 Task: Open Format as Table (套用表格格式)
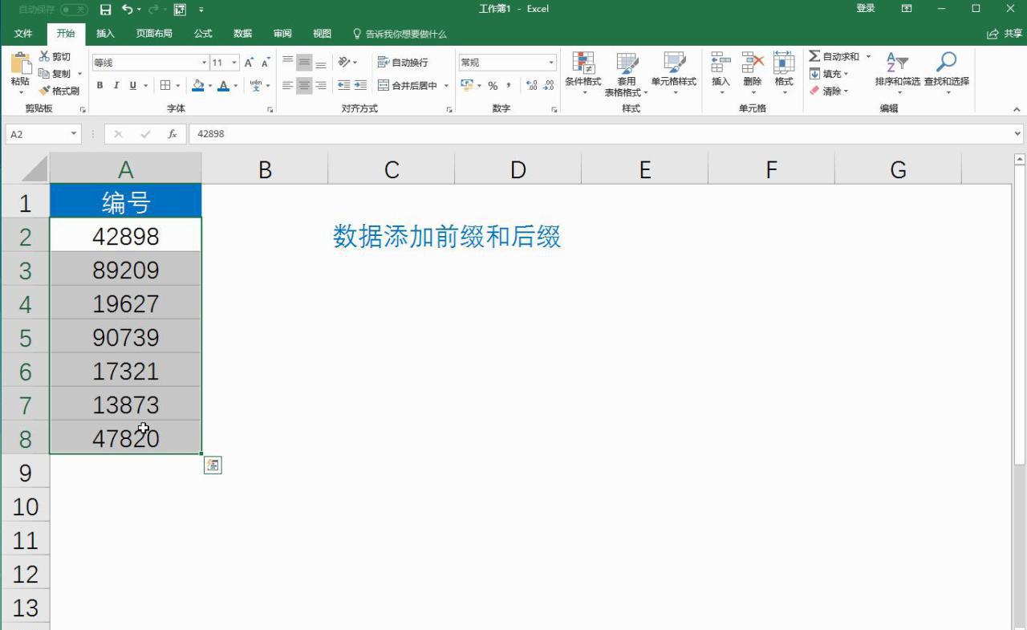(627, 73)
